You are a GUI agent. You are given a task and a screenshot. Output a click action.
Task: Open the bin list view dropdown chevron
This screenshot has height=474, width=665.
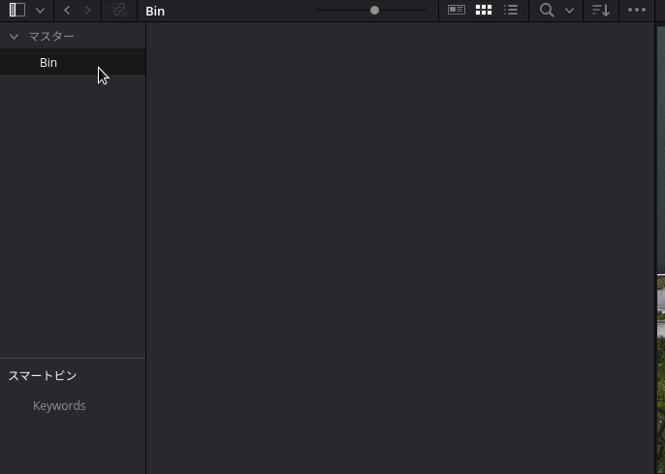coord(41,11)
